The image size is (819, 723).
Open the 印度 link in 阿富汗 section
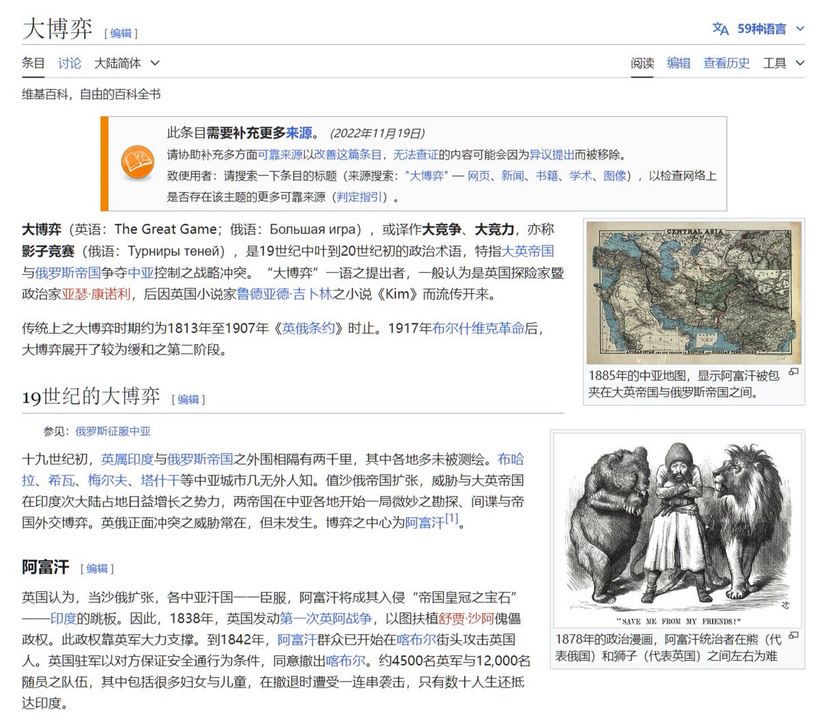pyautogui.click(x=62, y=619)
